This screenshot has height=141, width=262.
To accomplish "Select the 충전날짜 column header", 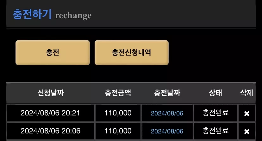I will pos(167,93).
